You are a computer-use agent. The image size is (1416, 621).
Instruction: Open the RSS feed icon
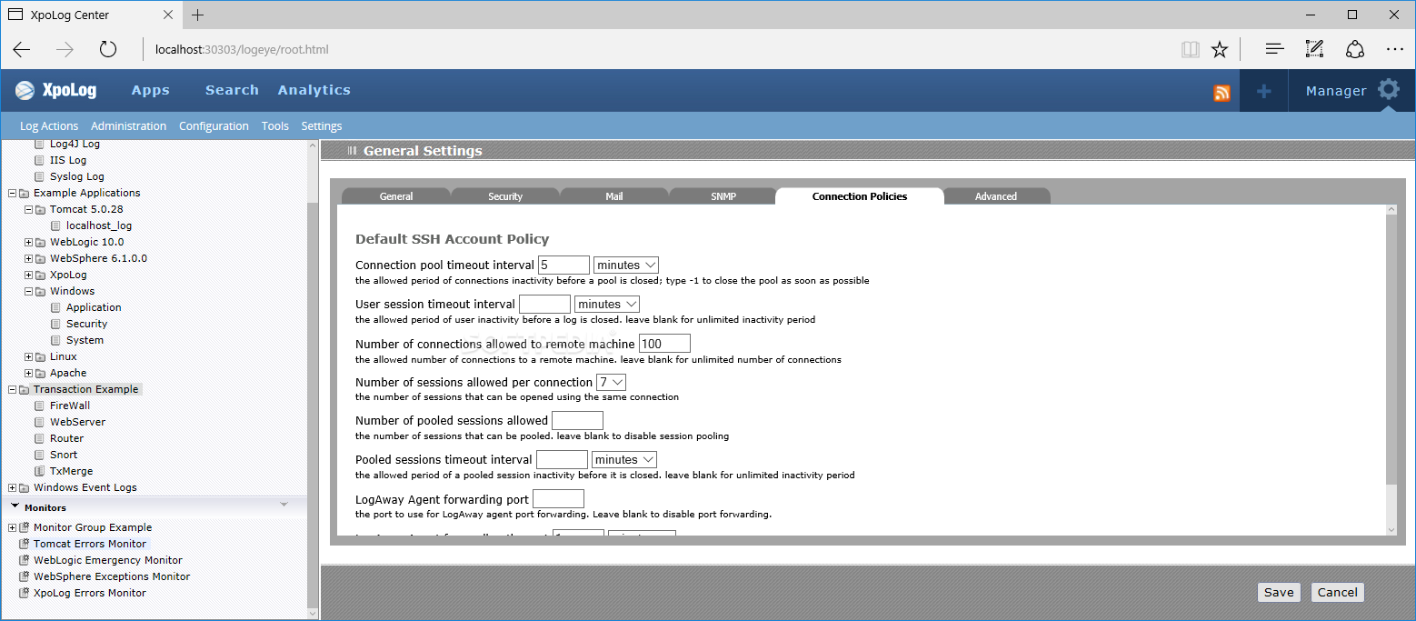point(1222,93)
